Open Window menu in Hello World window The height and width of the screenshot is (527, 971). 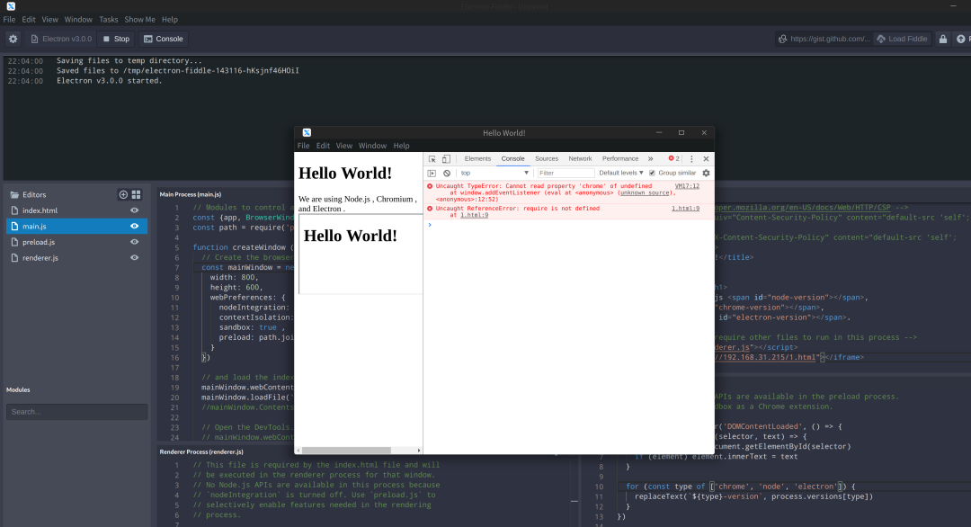(x=373, y=146)
